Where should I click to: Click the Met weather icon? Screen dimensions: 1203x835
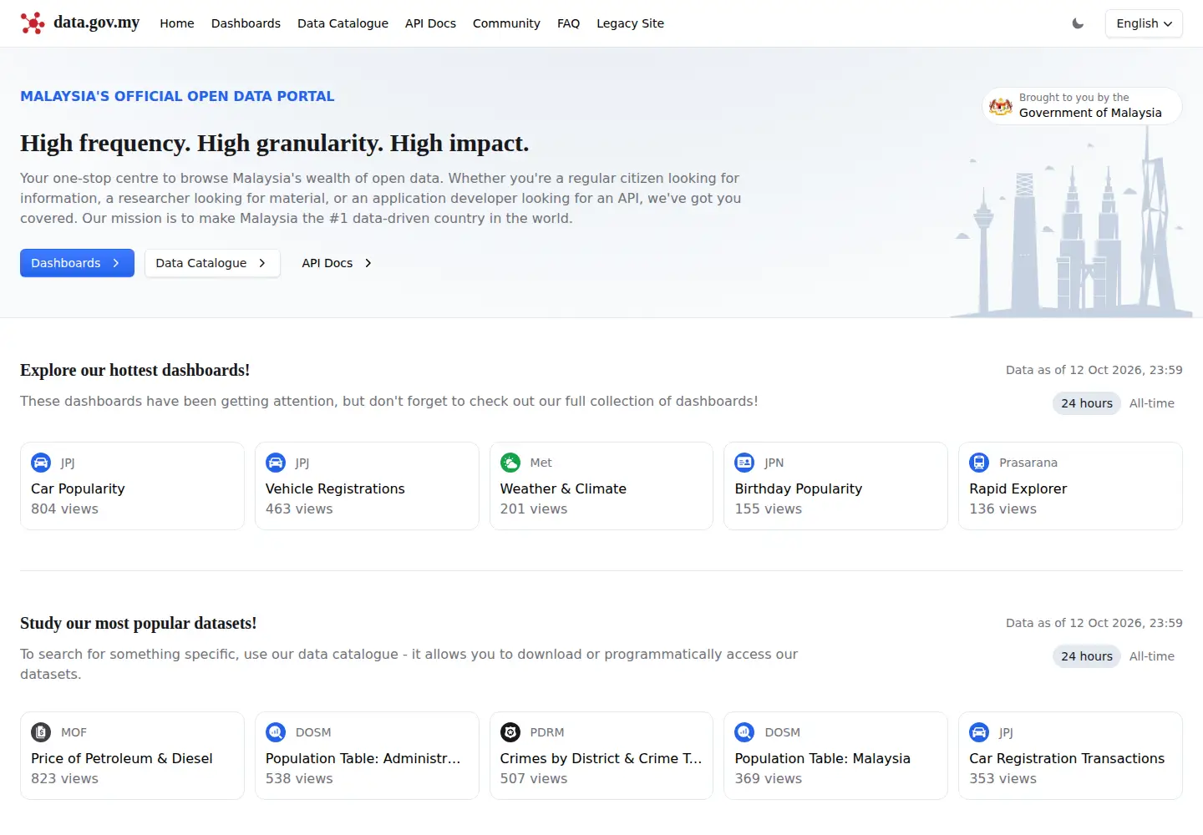point(510,463)
